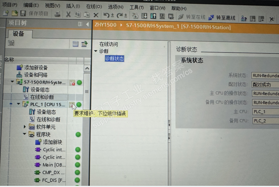This screenshot has width=279, height=187.
Task: Select 诊断状态 navigation item
Action: [x=114, y=59]
